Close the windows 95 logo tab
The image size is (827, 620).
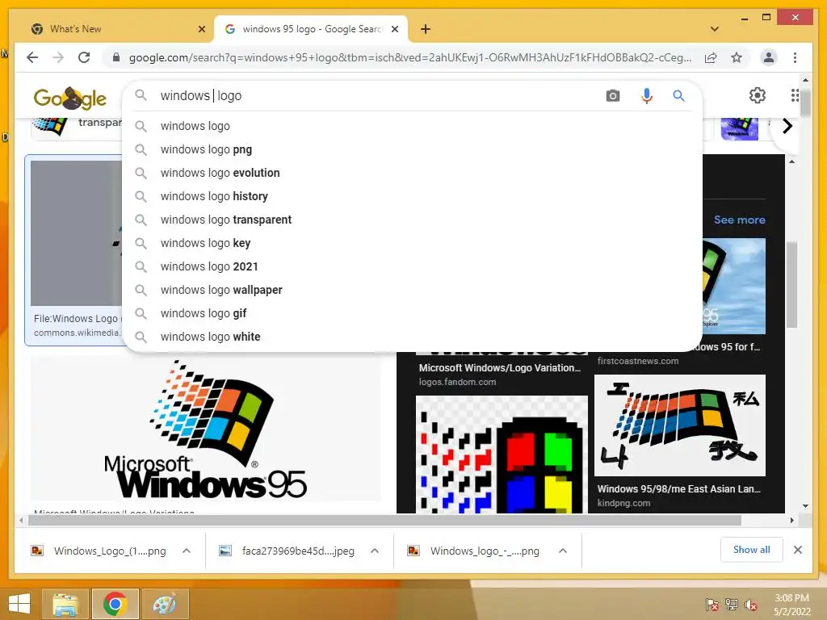click(x=394, y=29)
